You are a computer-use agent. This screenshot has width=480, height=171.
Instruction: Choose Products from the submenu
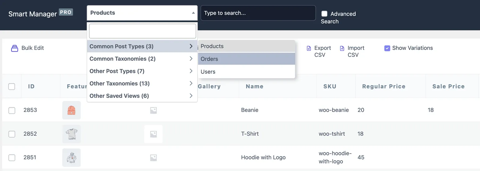[247, 46]
